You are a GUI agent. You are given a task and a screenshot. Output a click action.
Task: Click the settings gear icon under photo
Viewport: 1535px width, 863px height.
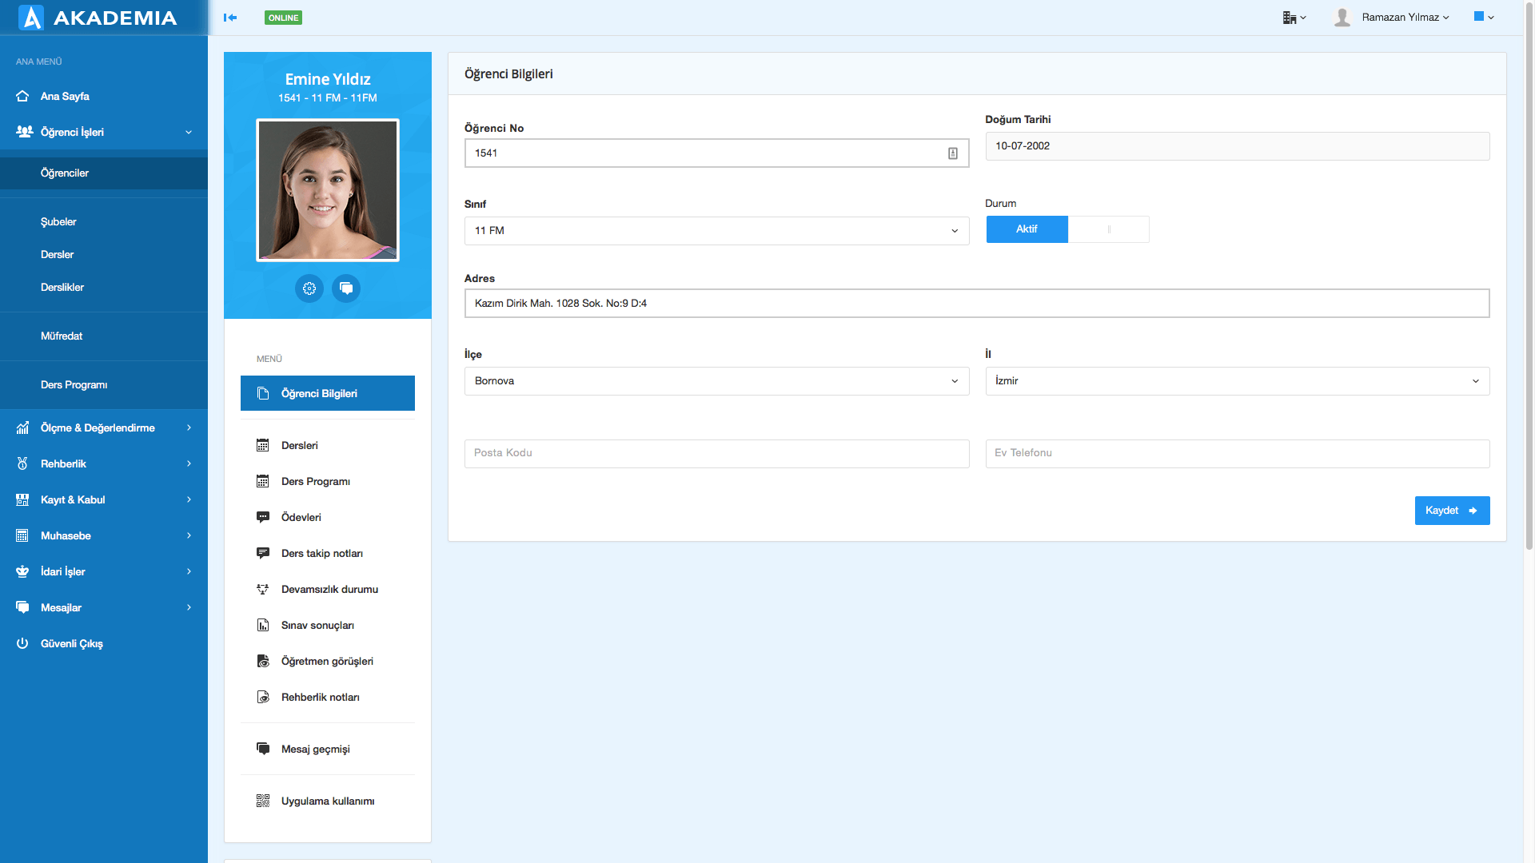[309, 288]
